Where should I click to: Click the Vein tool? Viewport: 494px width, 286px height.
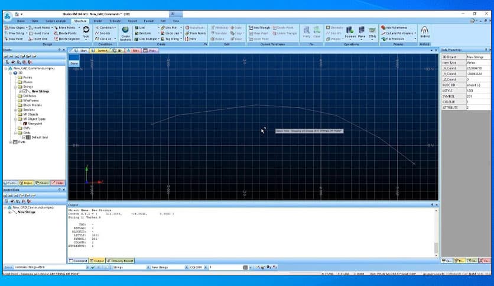(x=191, y=39)
